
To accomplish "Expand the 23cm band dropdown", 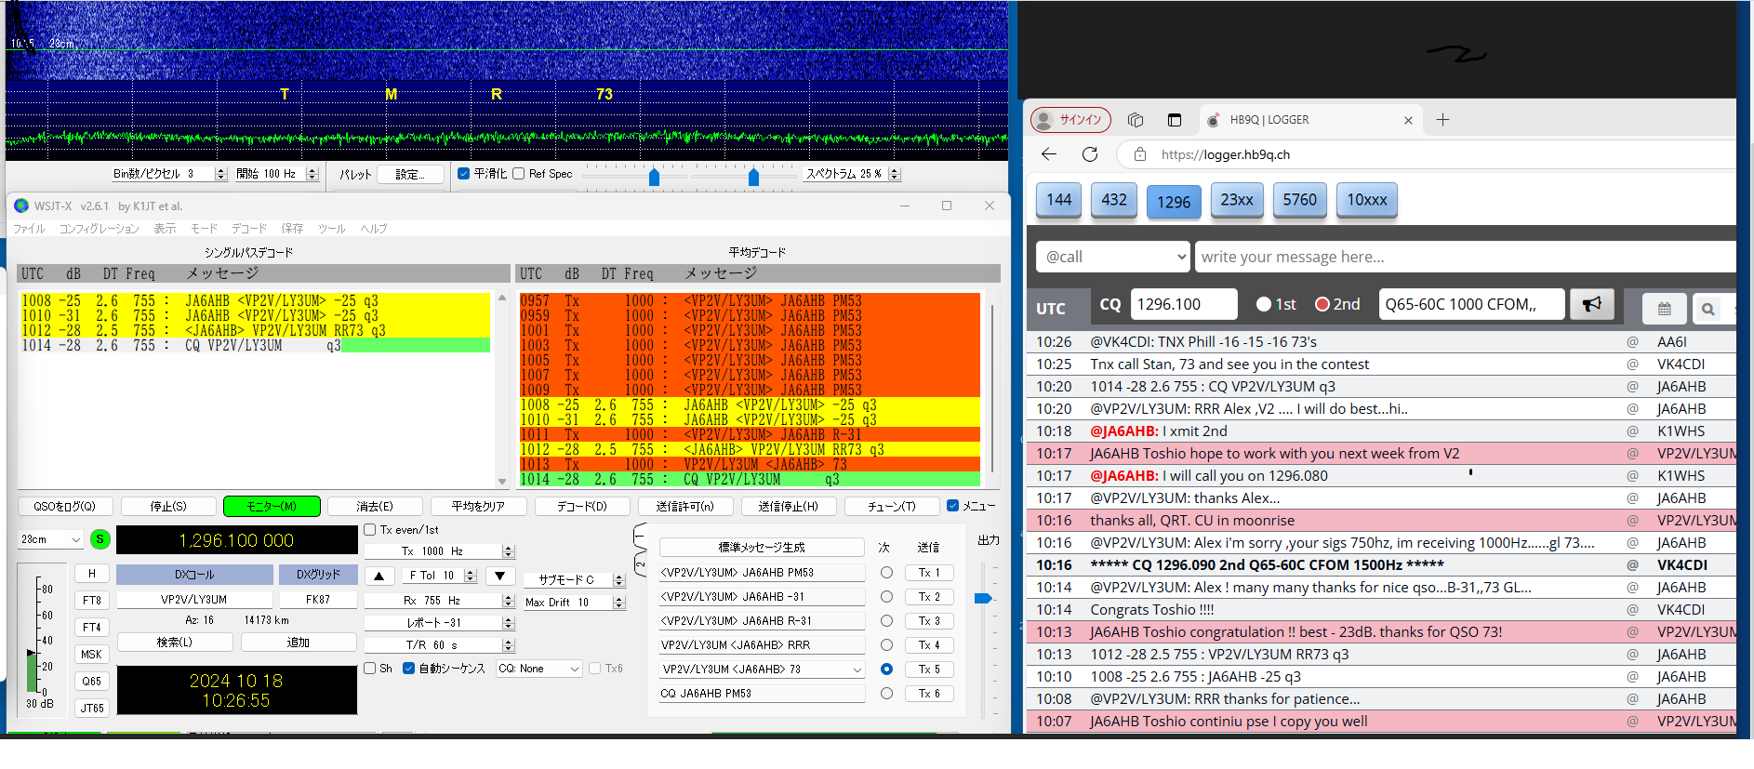I will point(51,539).
